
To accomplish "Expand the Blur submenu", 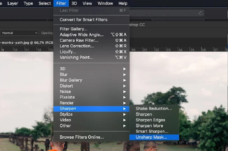I will (x=64, y=75).
